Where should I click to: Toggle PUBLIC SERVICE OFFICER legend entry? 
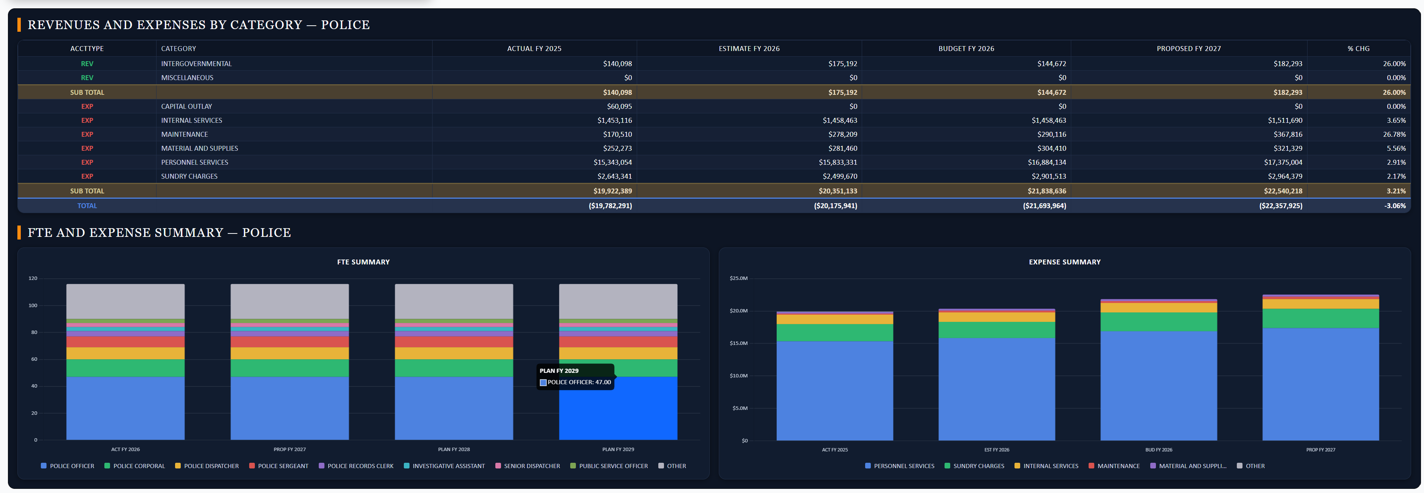coord(609,466)
